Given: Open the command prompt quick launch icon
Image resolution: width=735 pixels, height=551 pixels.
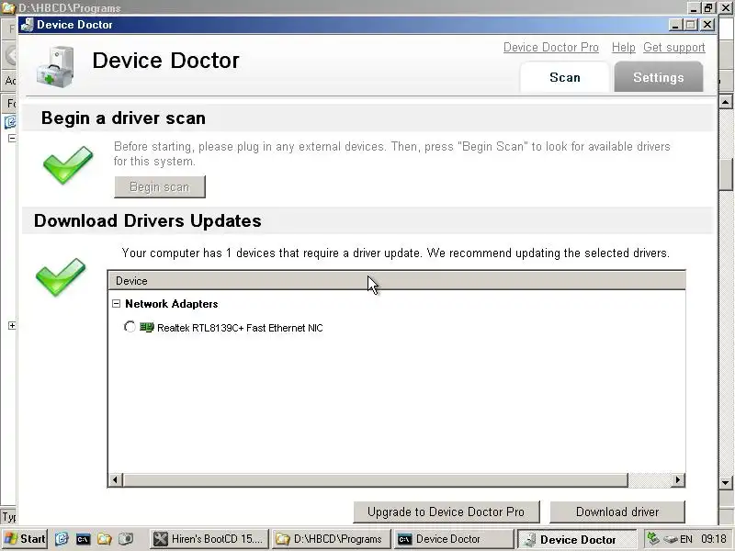Looking at the screenshot, I should pos(83,539).
